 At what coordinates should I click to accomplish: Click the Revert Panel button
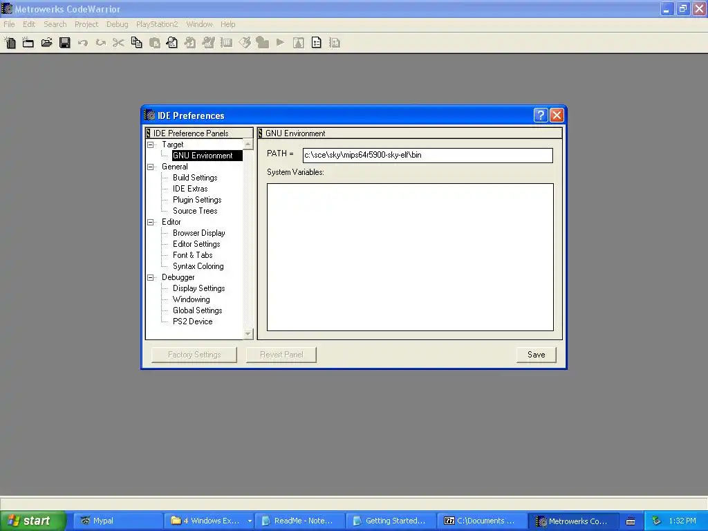[281, 355]
